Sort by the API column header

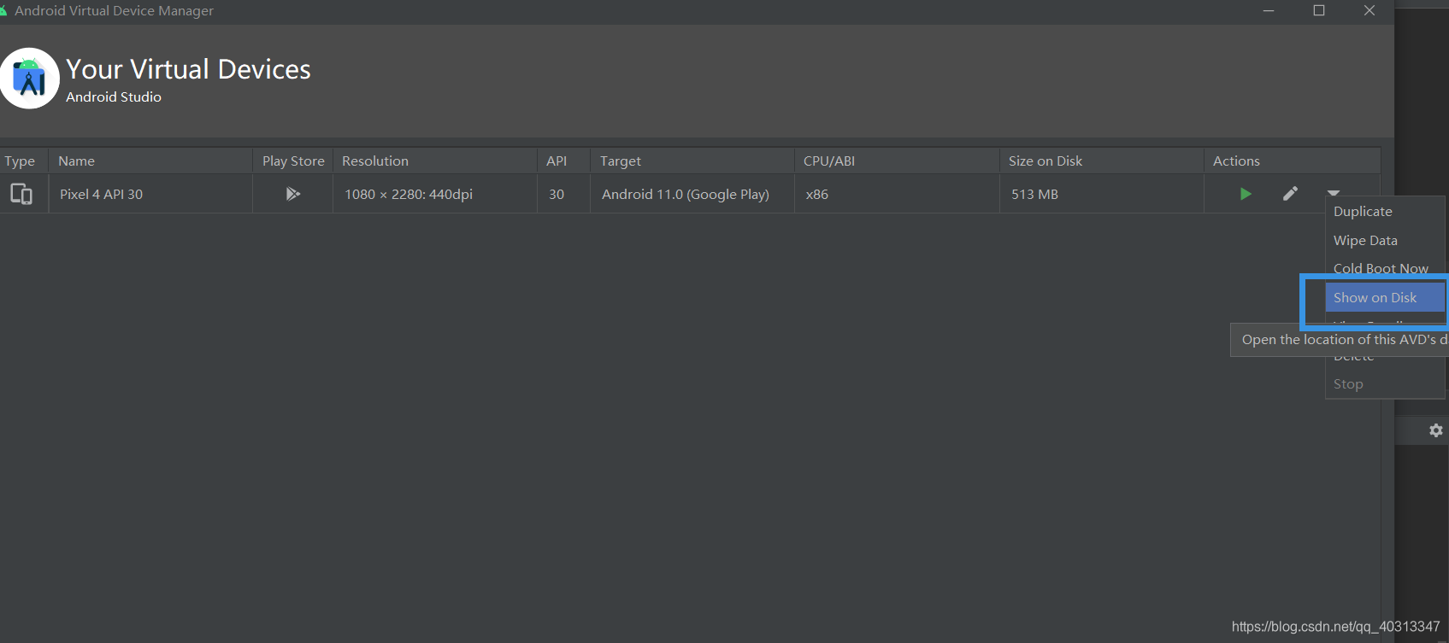(x=564, y=161)
